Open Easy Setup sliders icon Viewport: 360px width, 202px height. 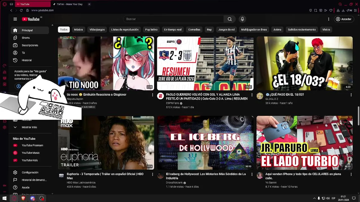click(x=355, y=10)
